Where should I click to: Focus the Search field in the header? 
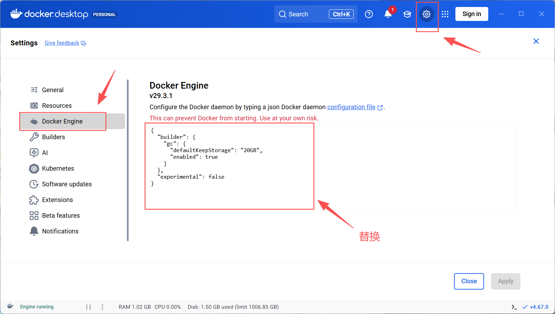(x=316, y=14)
